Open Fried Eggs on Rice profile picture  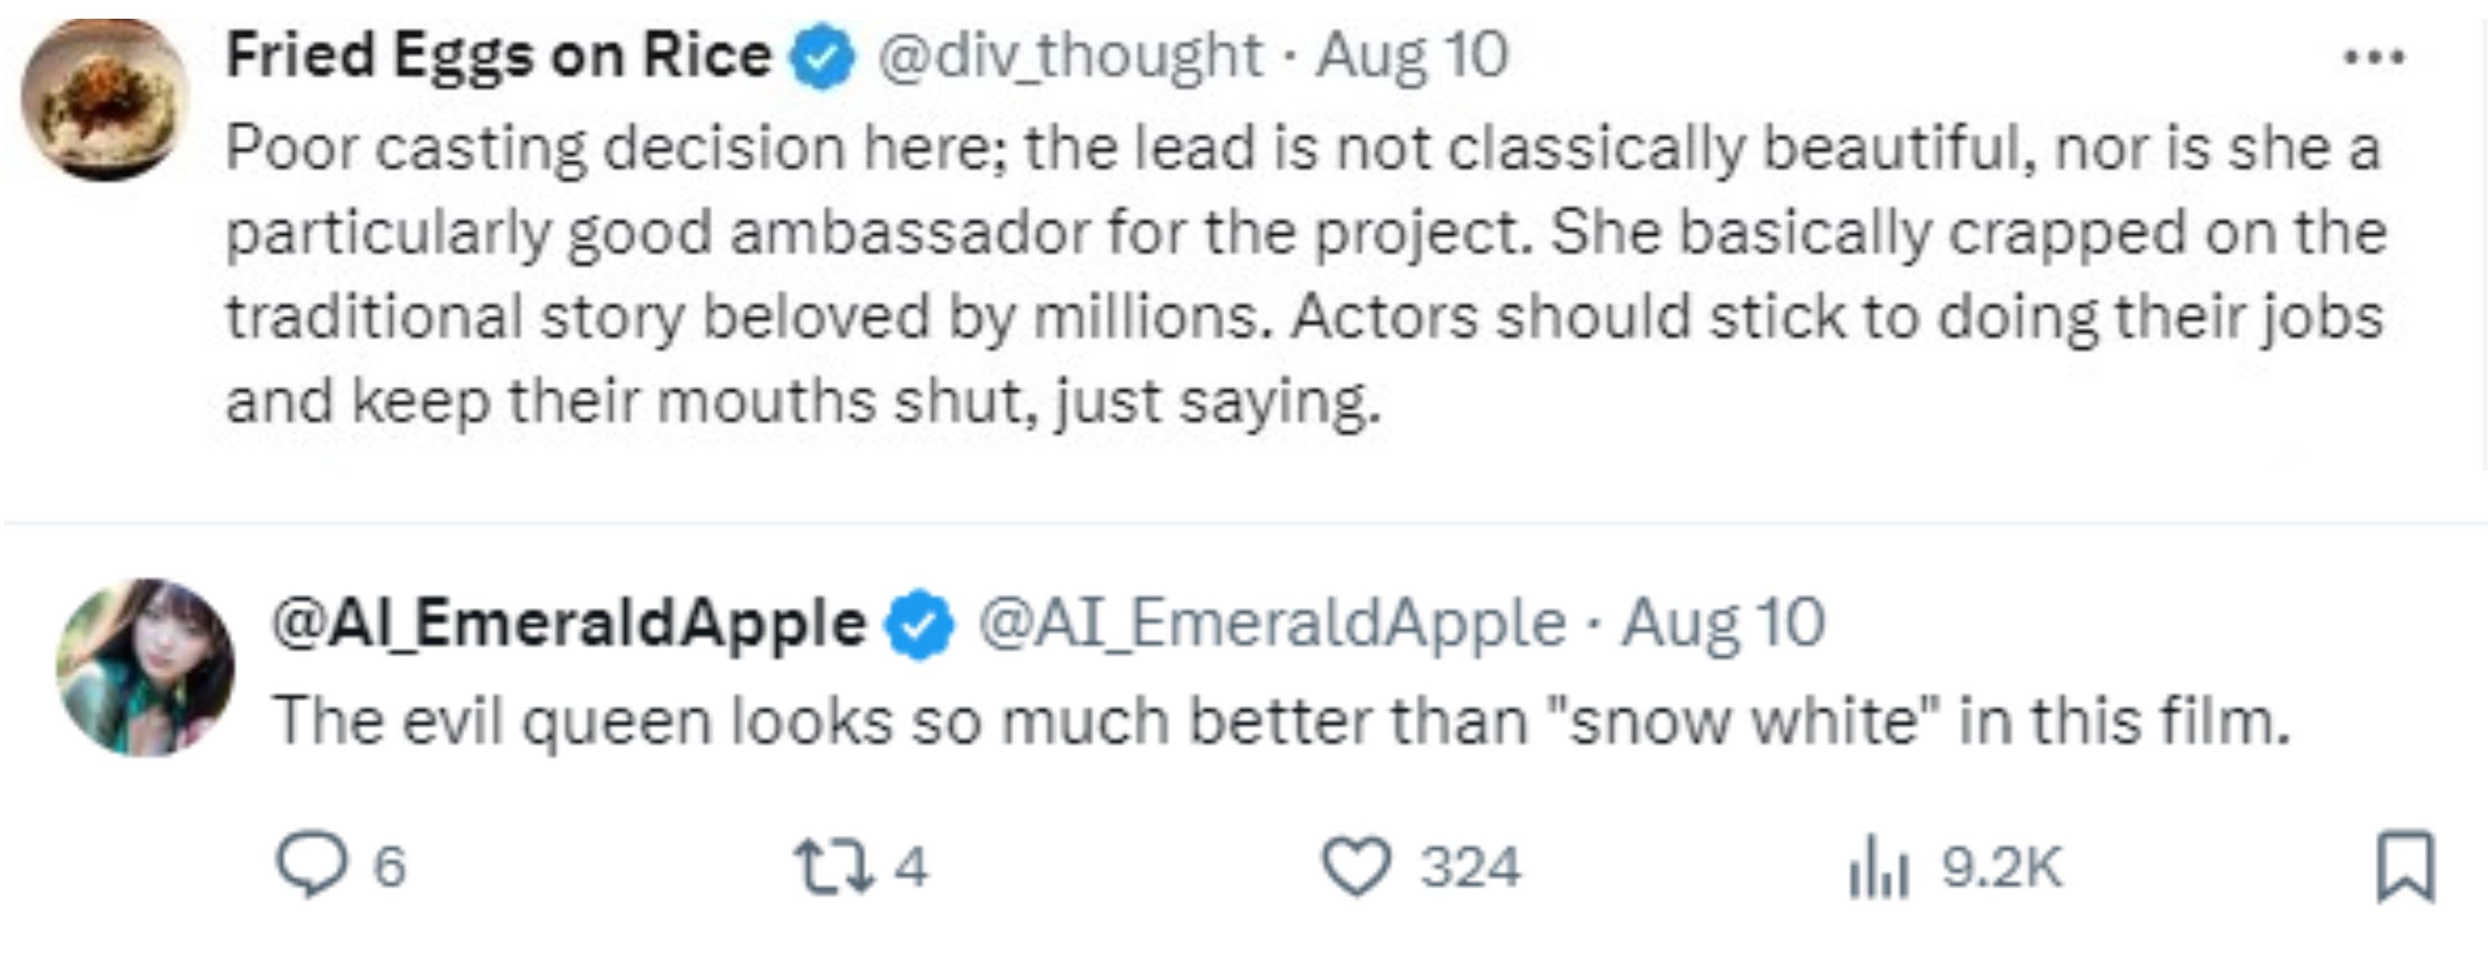point(105,98)
